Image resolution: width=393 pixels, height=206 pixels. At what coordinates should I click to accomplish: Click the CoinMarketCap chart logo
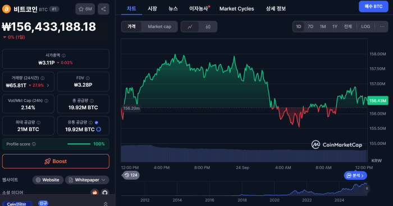337,144
